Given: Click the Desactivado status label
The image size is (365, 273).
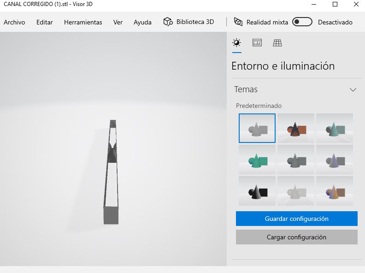Looking at the screenshot, I should [x=335, y=22].
